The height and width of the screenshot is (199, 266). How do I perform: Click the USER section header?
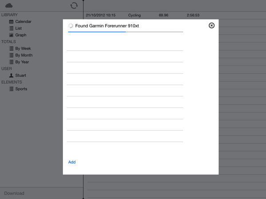(7, 69)
